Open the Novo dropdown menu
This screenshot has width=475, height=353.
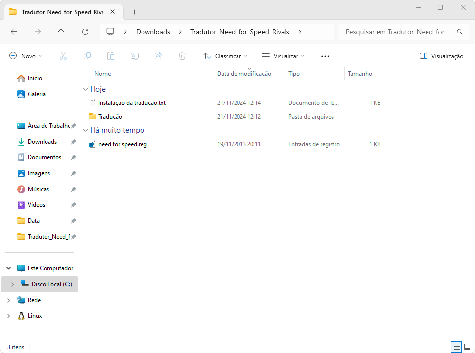pyautogui.click(x=26, y=56)
